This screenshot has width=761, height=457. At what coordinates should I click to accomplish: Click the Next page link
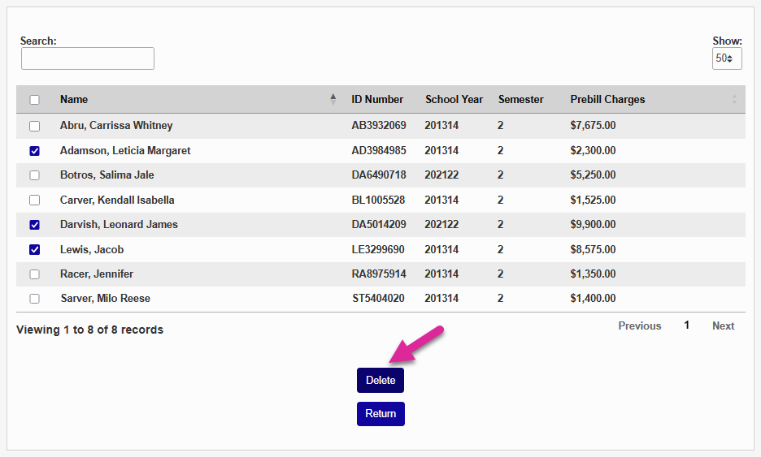[723, 326]
